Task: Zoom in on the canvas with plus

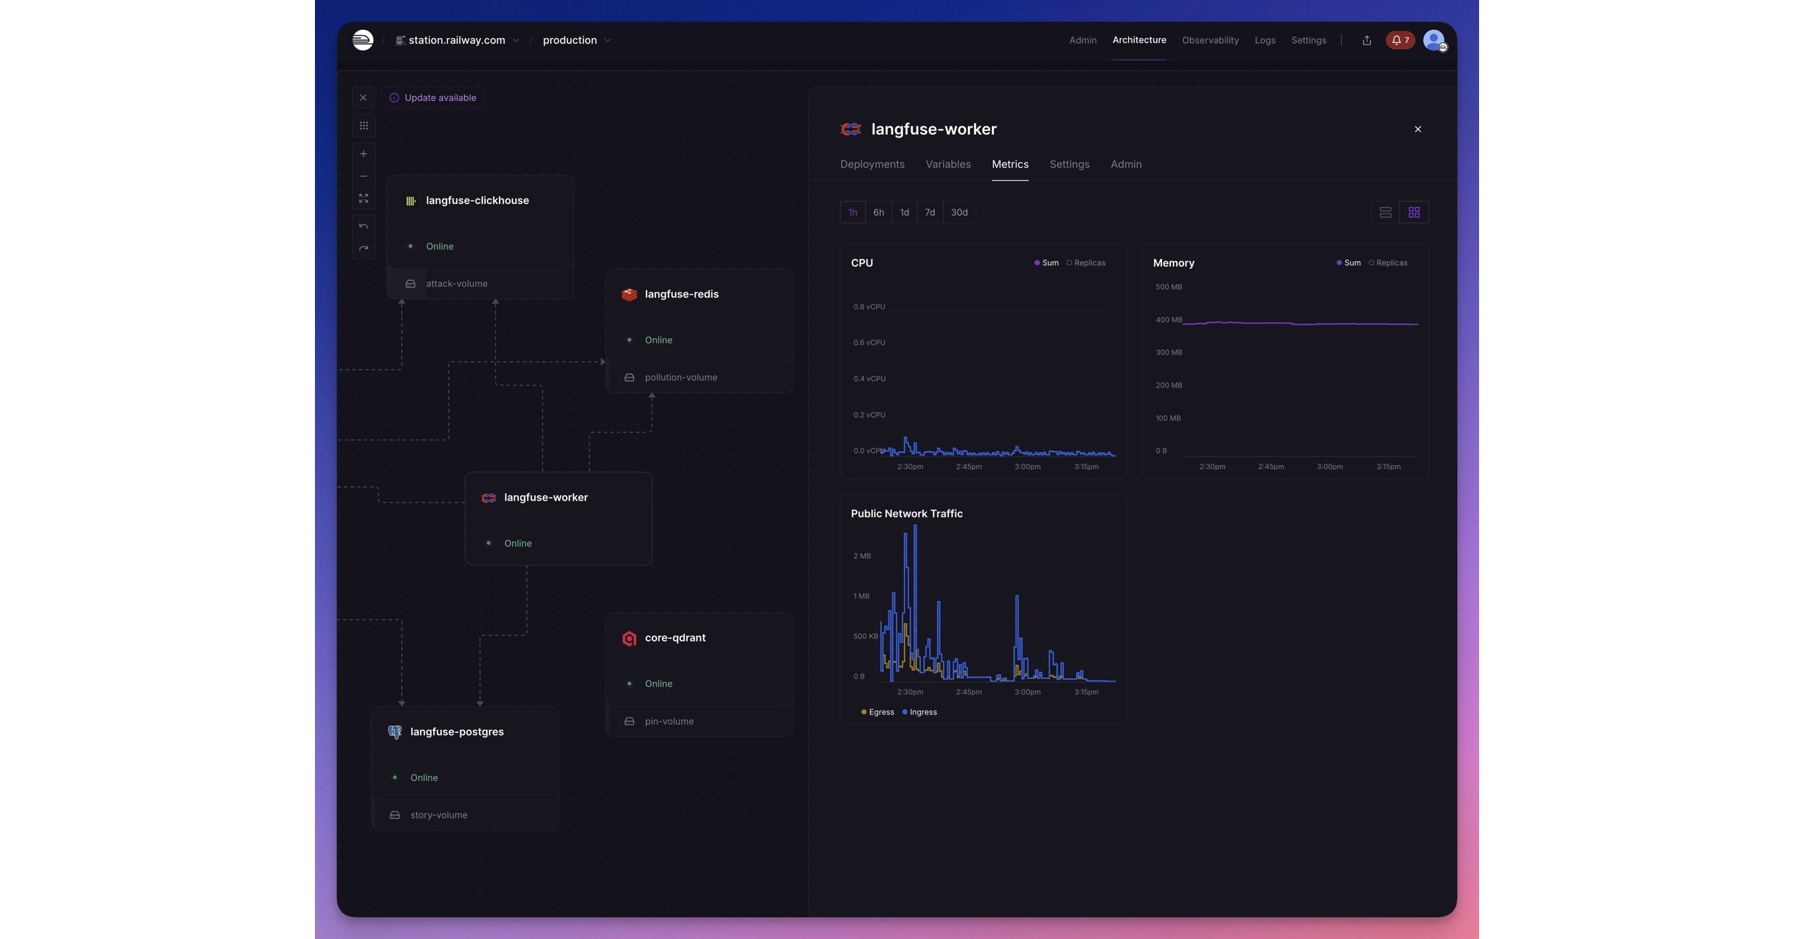Action: coord(363,154)
